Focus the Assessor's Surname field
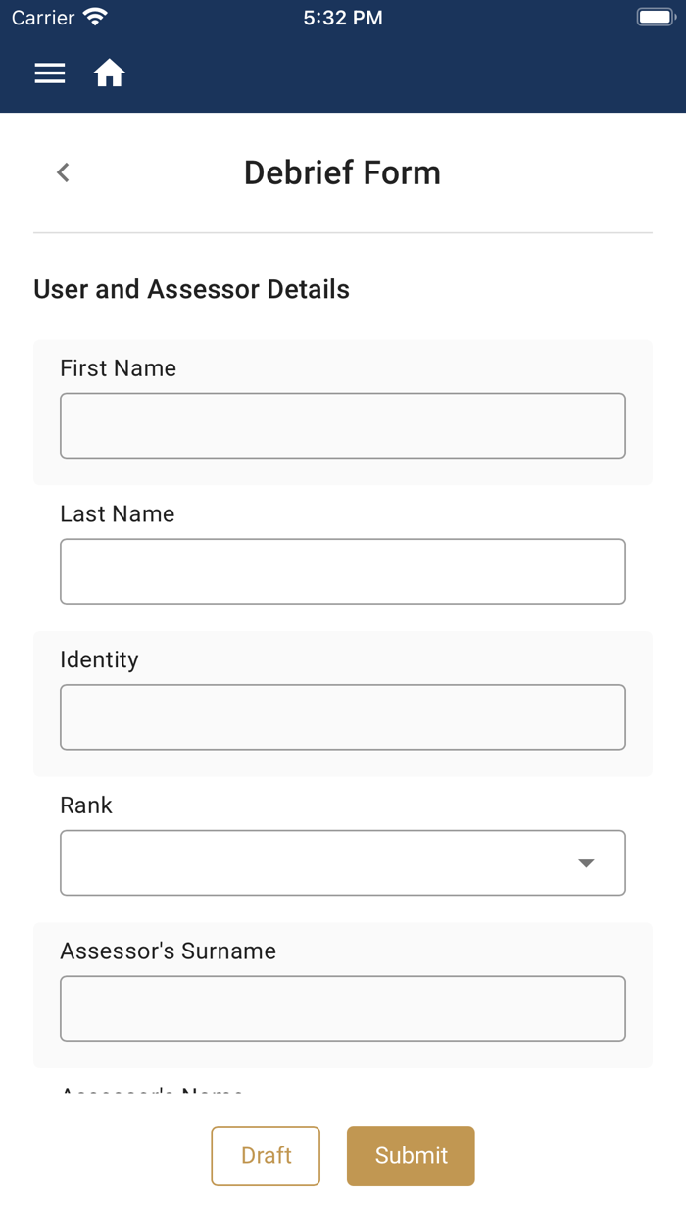This screenshot has width=686, height=1219. (342, 1008)
